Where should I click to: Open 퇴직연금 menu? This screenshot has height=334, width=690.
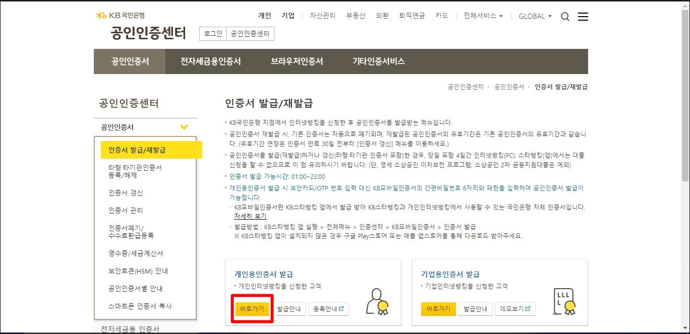point(412,16)
